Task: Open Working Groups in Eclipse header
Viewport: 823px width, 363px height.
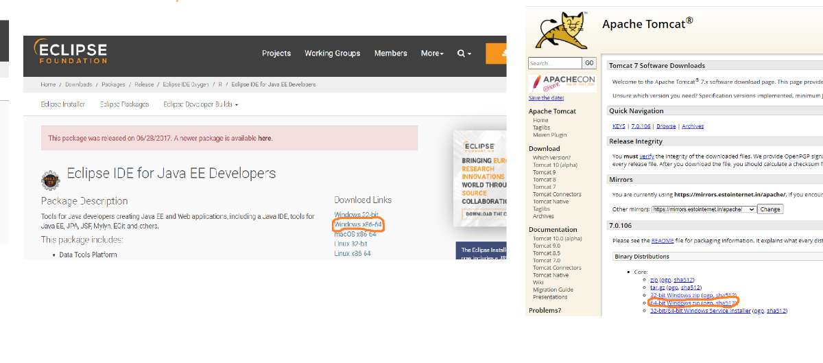Action: click(333, 54)
